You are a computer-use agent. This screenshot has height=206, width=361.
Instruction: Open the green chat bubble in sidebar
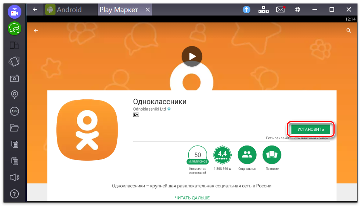(14, 28)
